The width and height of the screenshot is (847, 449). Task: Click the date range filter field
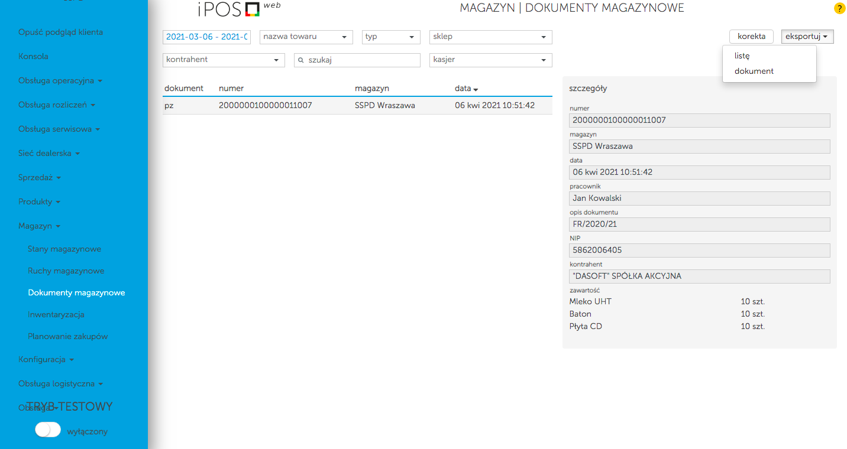point(206,37)
